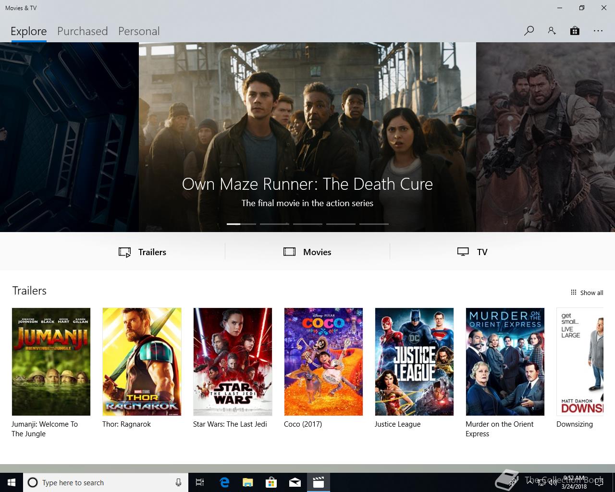
Task: Open Murder on the Orient Express poster
Action: click(505, 362)
